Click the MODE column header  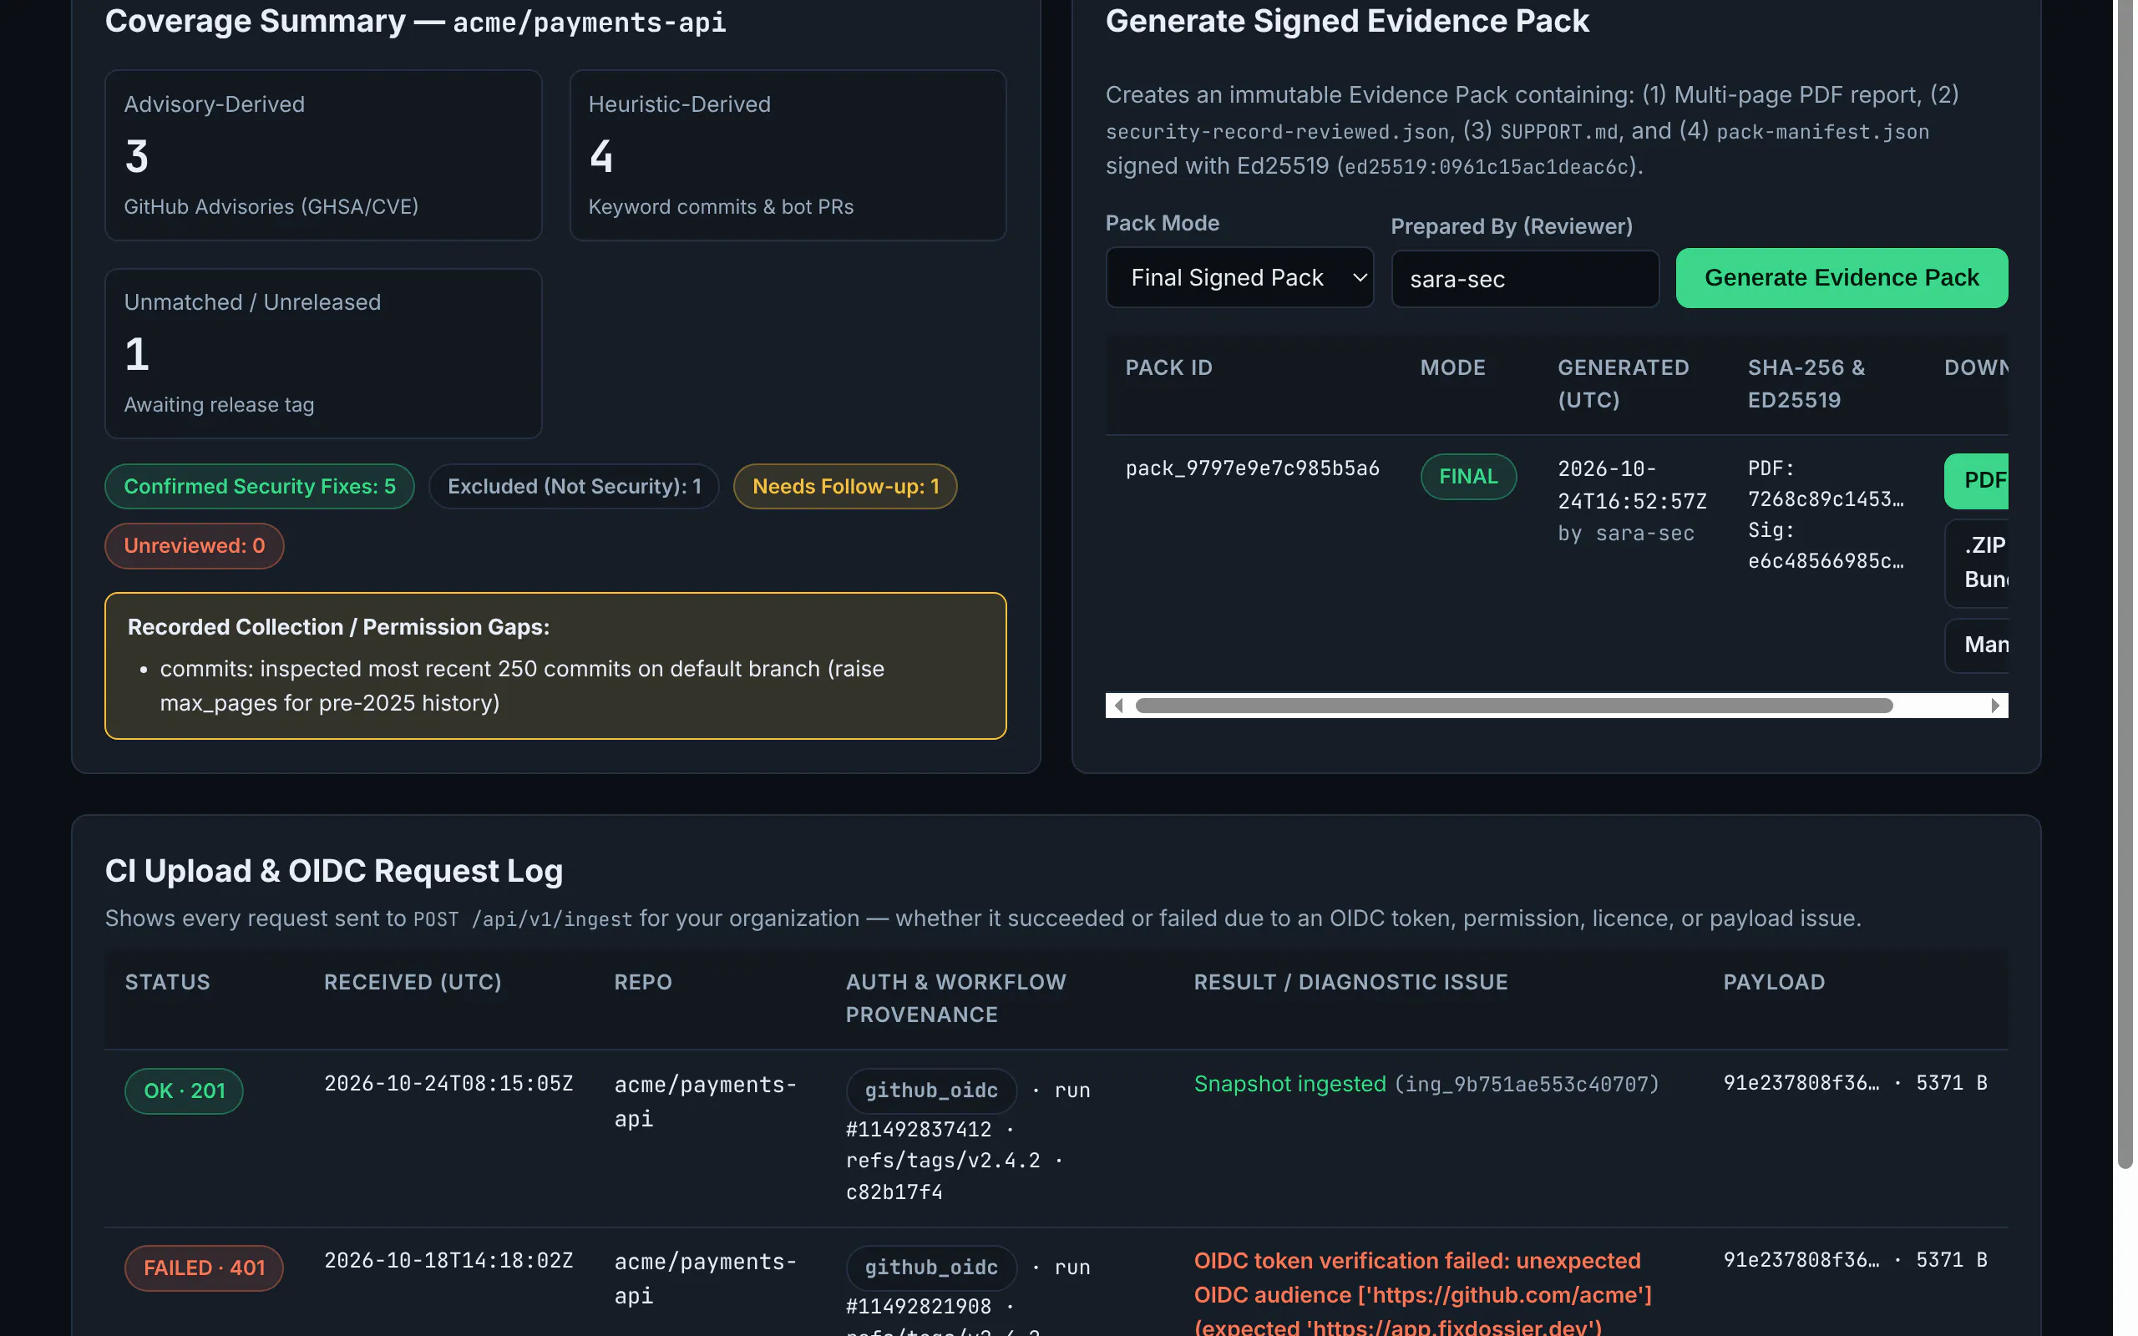[x=1452, y=367]
